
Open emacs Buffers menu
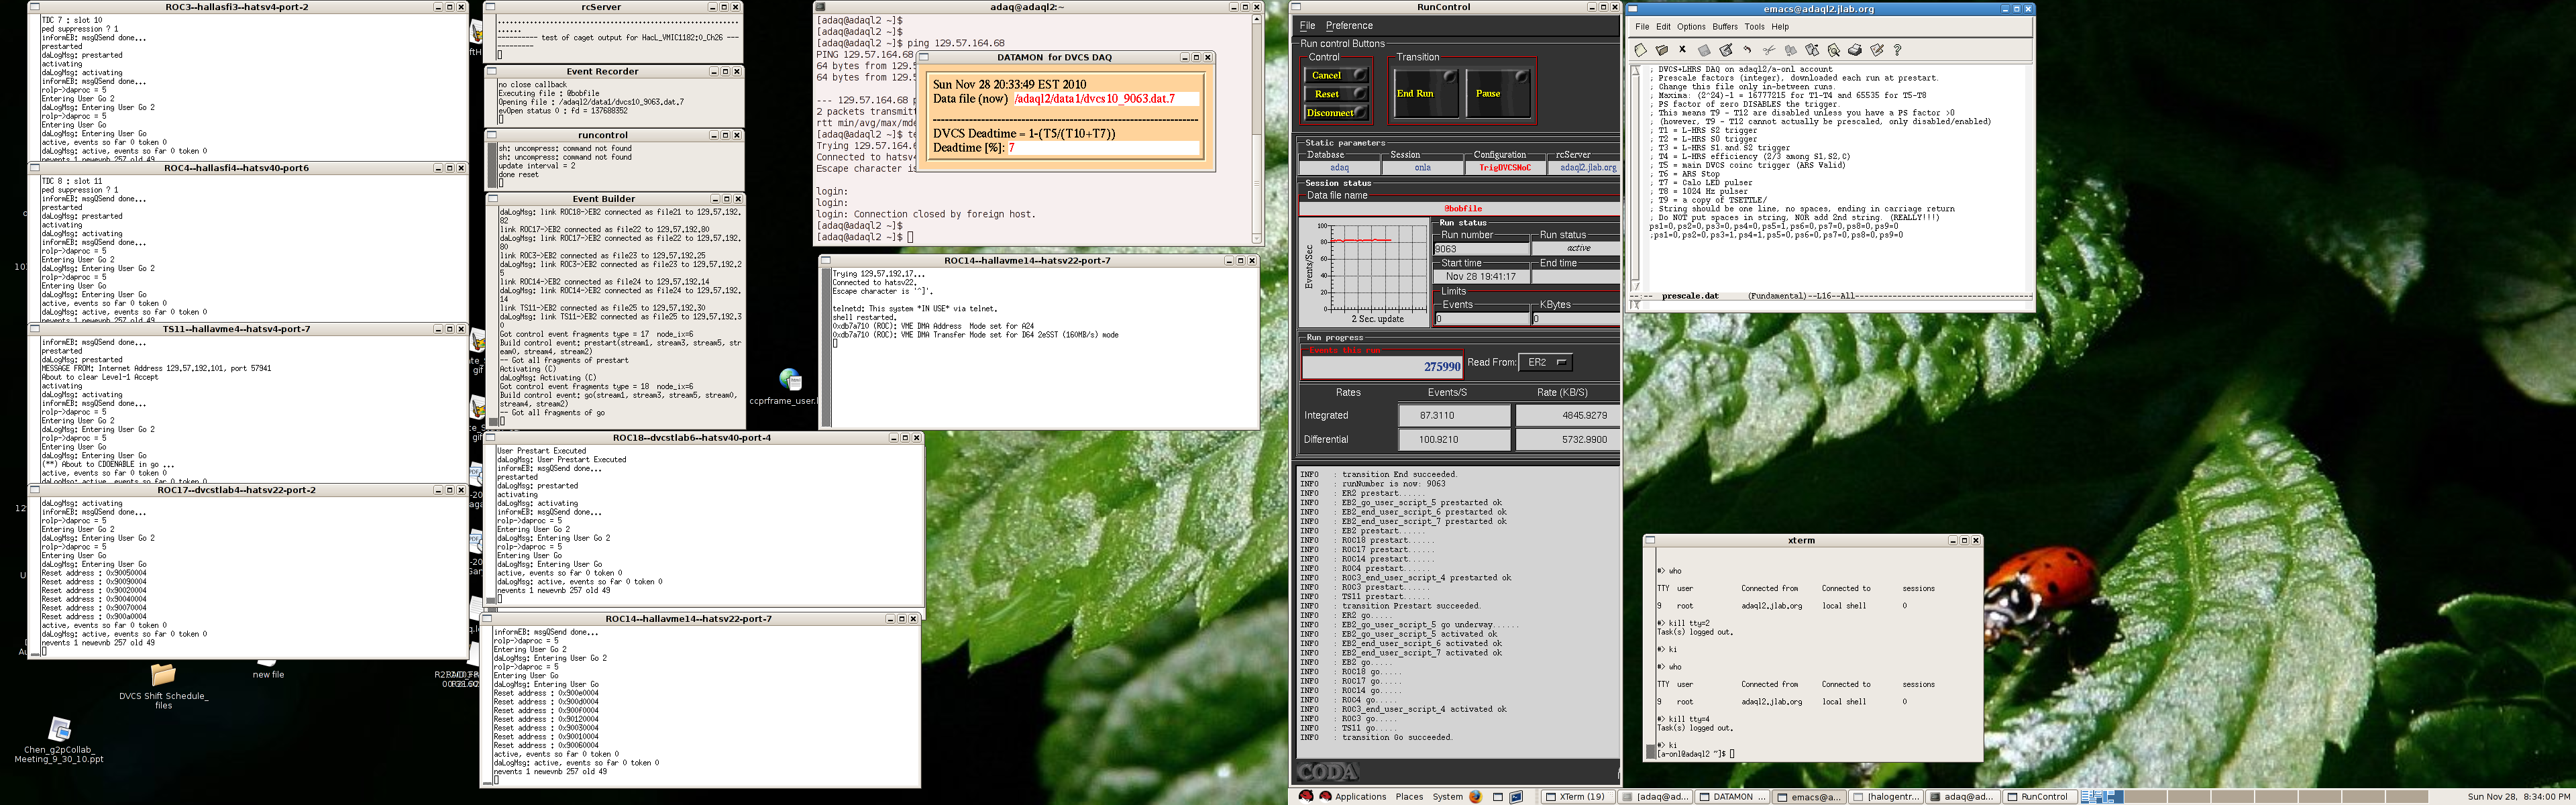point(1725,27)
